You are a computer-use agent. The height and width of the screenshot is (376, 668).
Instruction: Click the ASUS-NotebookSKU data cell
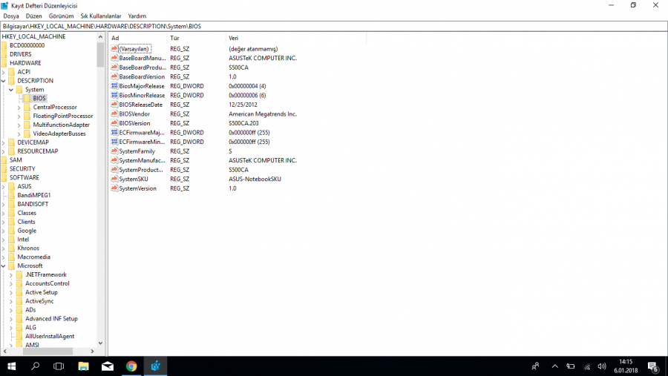[255, 179]
